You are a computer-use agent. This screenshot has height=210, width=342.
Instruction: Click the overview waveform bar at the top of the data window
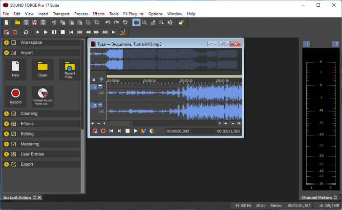point(166,59)
